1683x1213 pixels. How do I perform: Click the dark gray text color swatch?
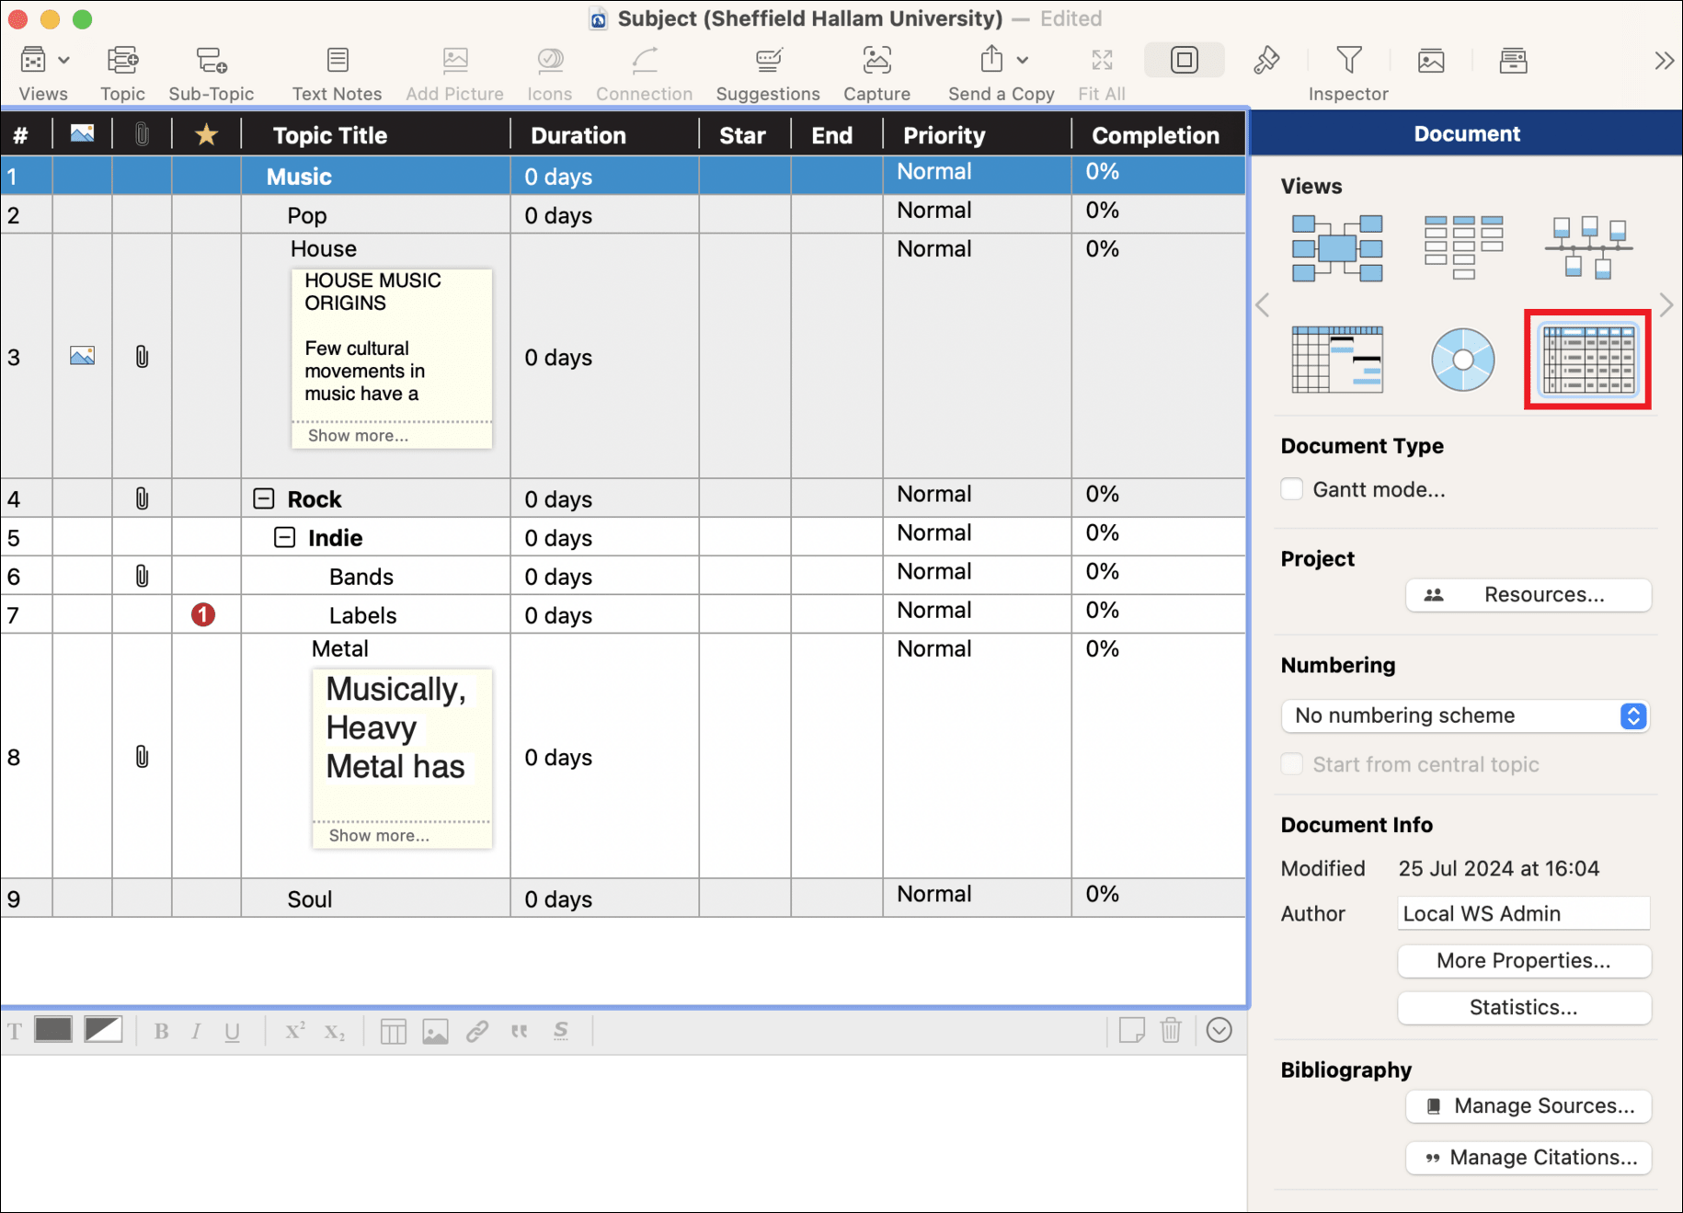tap(53, 1030)
